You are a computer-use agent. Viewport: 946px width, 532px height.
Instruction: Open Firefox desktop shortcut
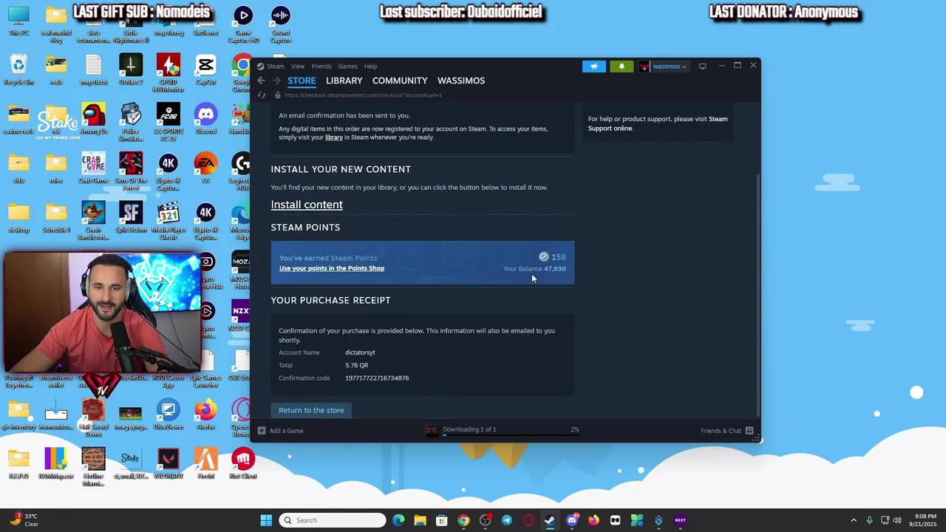coord(205,415)
